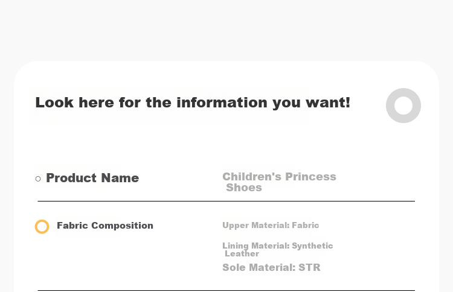Click the word 'Composition' in the fabric label
Image resolution: width=453 pixels, height=292 pixels.
click(122, 226)
